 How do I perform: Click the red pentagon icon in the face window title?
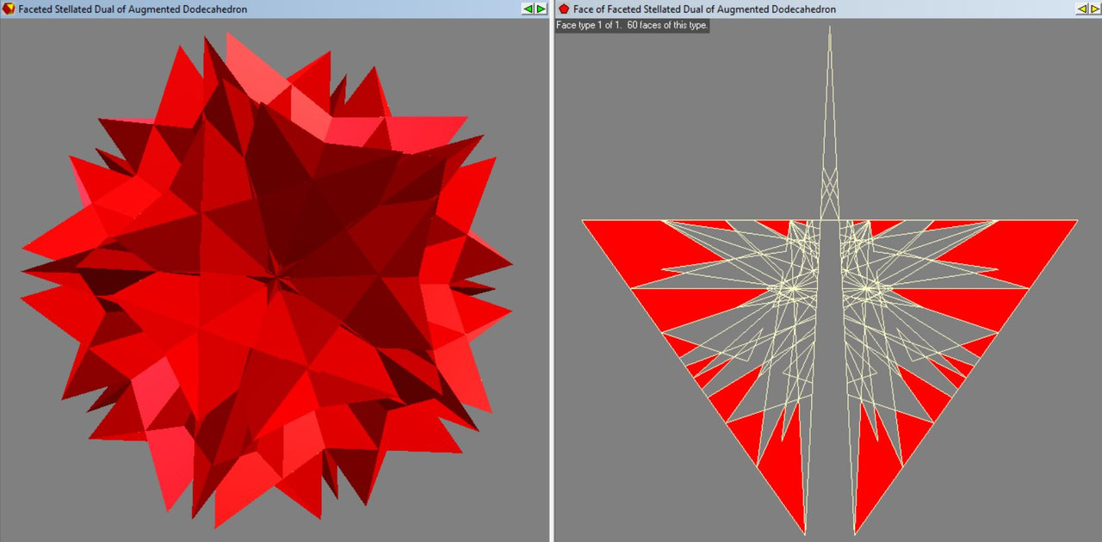(x=564, y=9)
